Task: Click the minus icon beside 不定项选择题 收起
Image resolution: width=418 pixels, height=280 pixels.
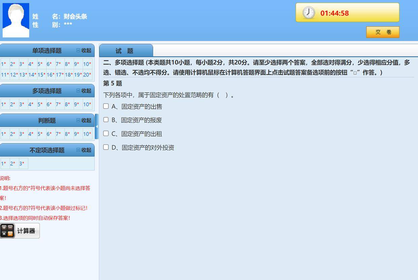Action: click(78, 150)
